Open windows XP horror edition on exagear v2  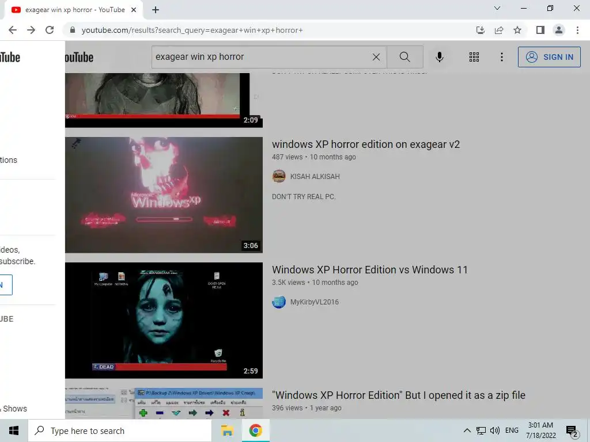[366, 144]
